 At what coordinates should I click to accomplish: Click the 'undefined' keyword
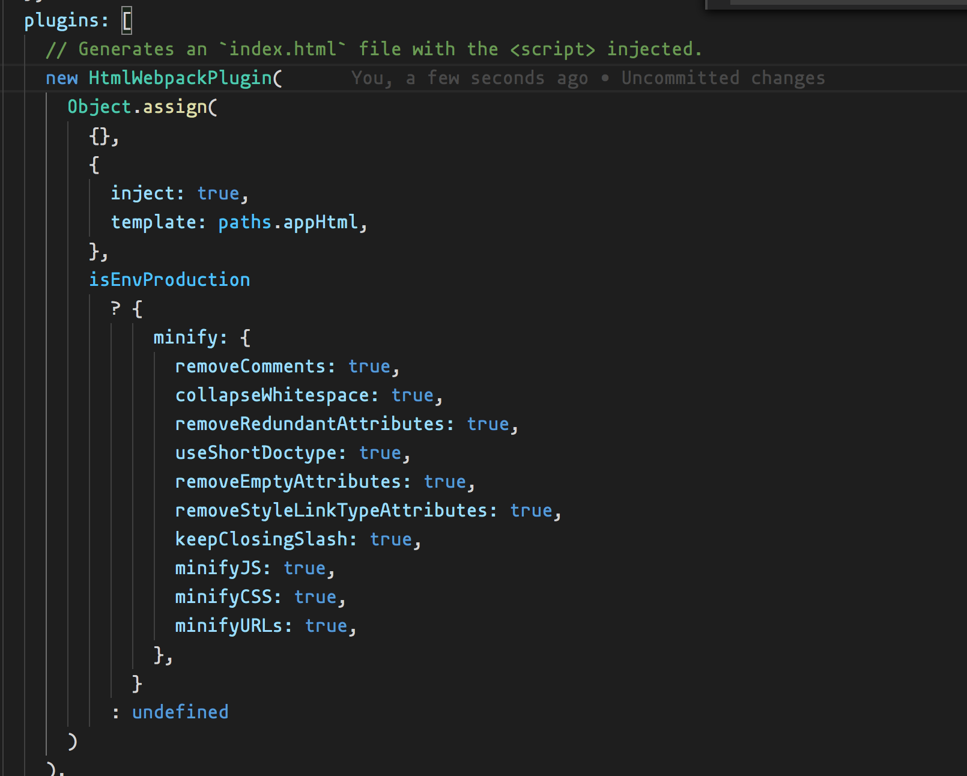[180, 712]
